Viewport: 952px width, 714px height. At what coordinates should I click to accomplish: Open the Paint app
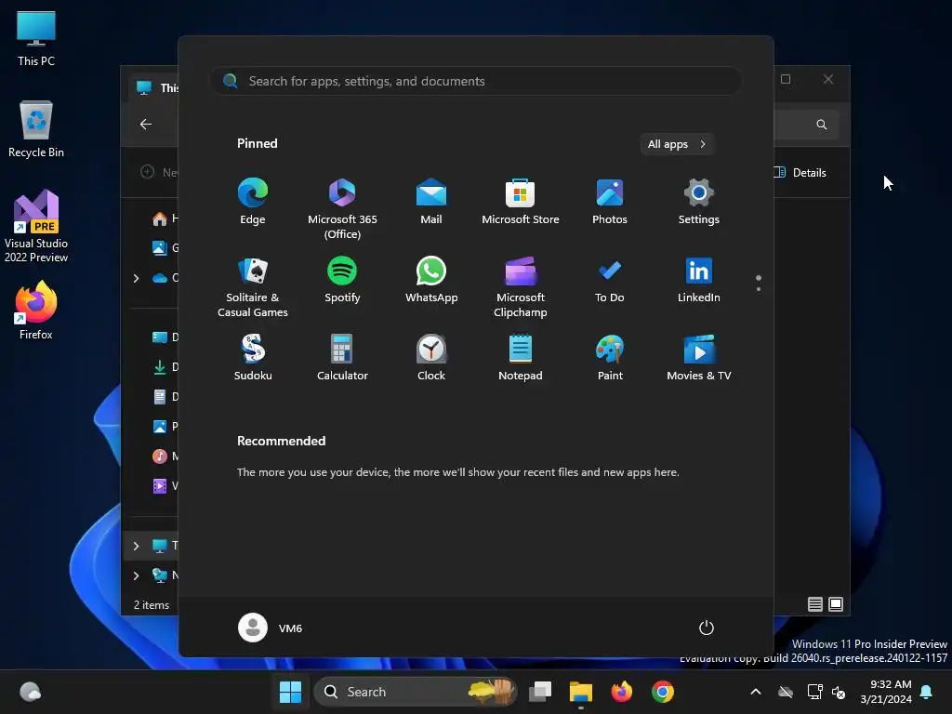(610, 358)
